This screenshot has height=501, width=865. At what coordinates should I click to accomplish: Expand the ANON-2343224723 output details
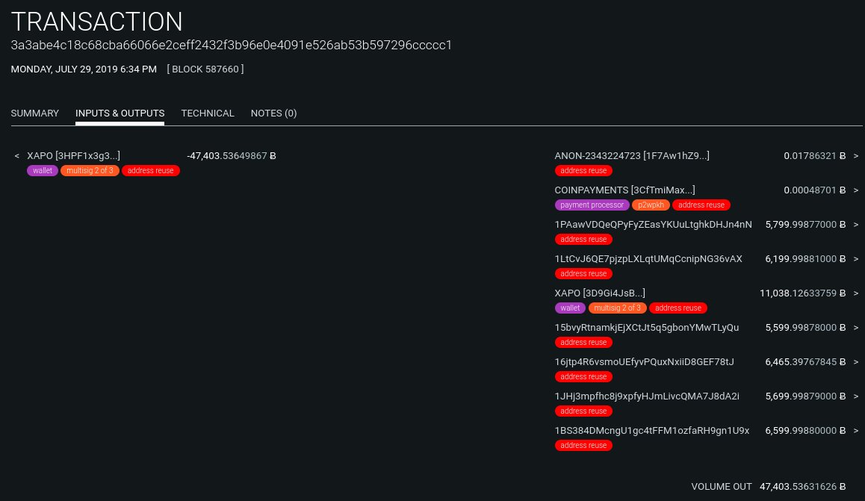tap(632, 155)
